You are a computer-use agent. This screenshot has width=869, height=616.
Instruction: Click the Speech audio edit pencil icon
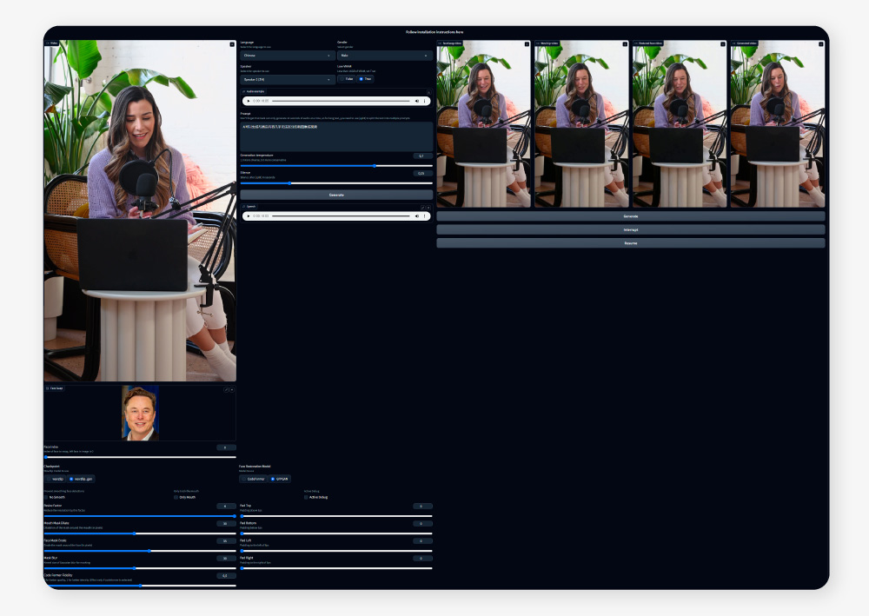point(422,207)
